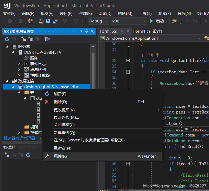Viewport: 209px width, 191px height.
Task: Click the Add New Data Source icon
Action: coord(7,155)
